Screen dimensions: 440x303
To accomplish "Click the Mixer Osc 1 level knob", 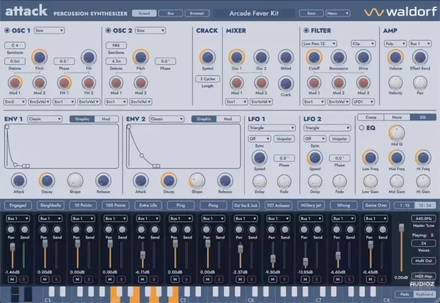I will pyautogui.click(x=237, y=57).
